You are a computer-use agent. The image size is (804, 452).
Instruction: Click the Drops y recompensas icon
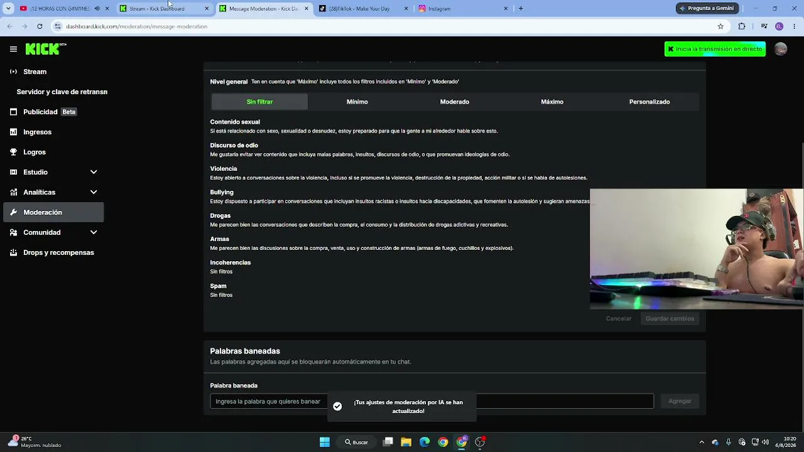coord(13,252)
